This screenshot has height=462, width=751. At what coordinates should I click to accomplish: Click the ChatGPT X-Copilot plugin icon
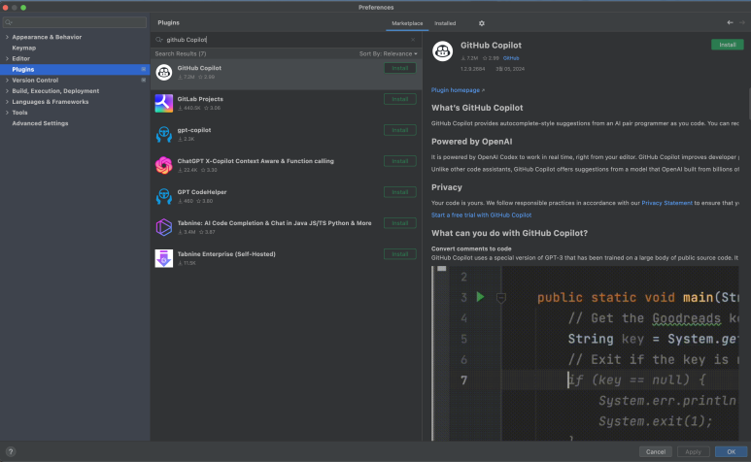[164, 165]
